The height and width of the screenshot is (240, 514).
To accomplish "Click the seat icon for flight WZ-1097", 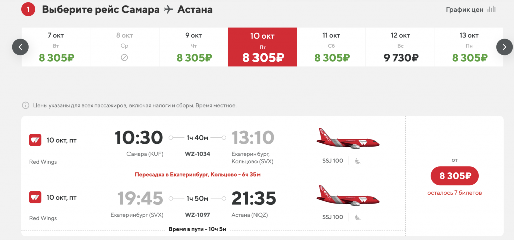I will [x=358, y=217].
